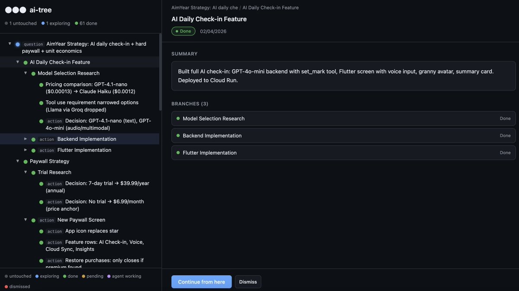Viewport: 519px width, 291px height.
Task: Click green dot beside App icon replaces star
Action: tap(41, 231)
